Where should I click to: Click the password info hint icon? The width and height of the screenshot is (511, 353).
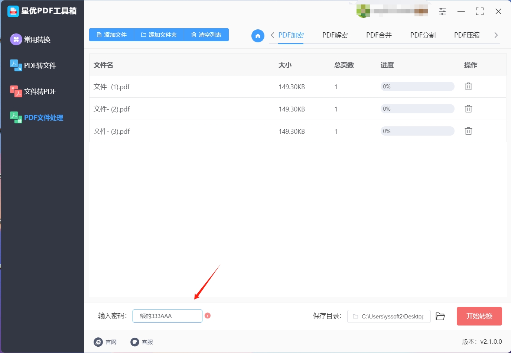tap(208, 315)
